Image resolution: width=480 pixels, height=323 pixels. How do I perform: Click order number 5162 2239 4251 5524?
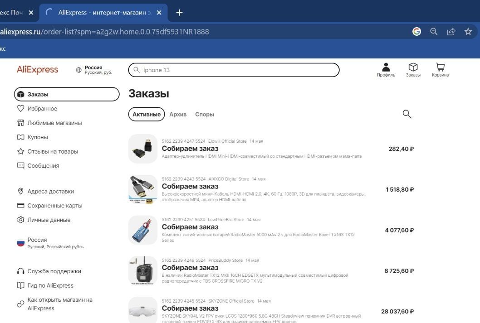coord(183,220)
